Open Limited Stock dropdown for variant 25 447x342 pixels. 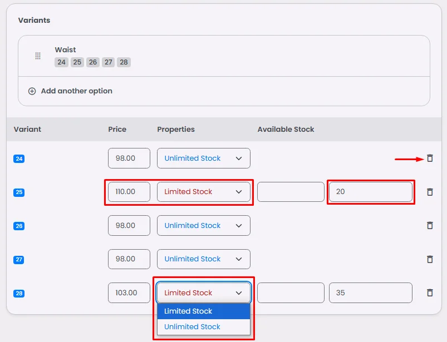(203, 192)
